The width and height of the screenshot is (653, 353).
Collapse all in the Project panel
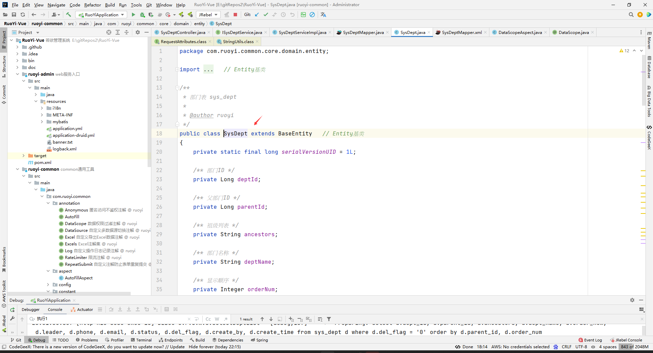tap(127, 32)
